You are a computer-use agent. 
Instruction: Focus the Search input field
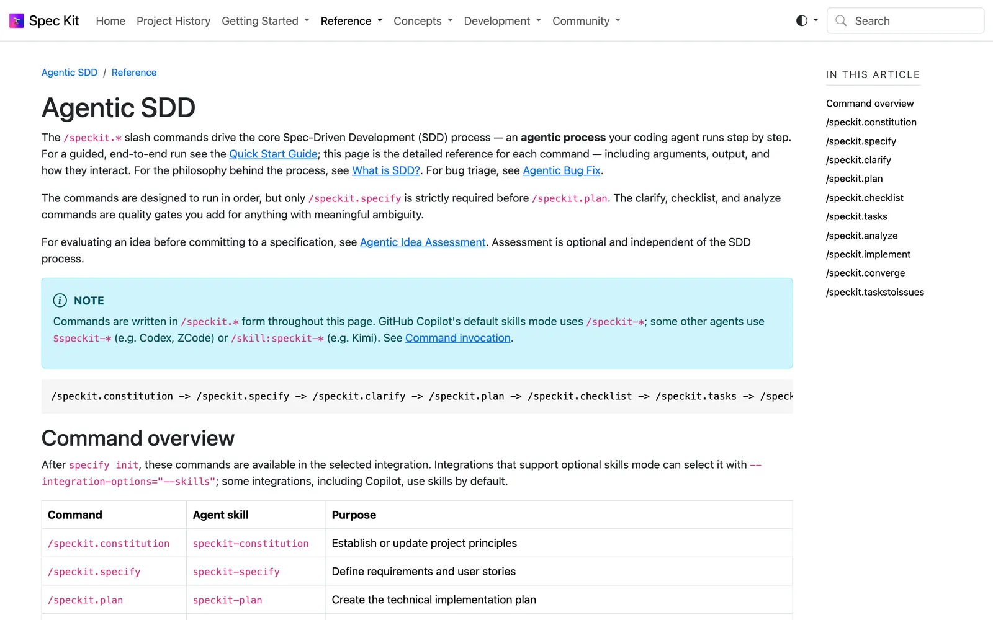tap(905, 21)
